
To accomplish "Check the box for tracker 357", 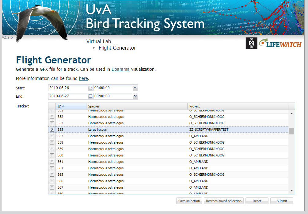I will (x=52, y=136).
